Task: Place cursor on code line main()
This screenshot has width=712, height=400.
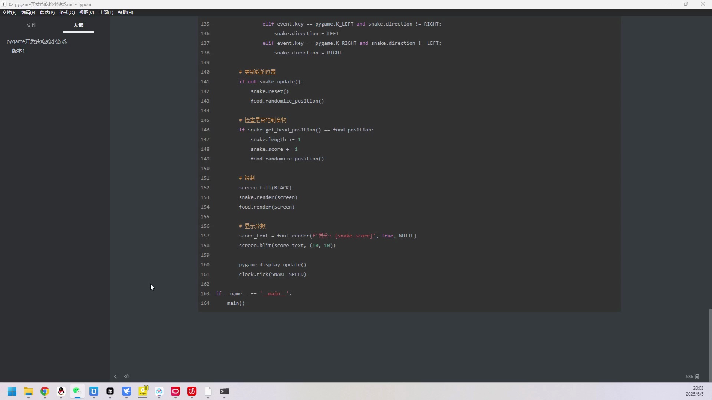Action: coord(236,303)
